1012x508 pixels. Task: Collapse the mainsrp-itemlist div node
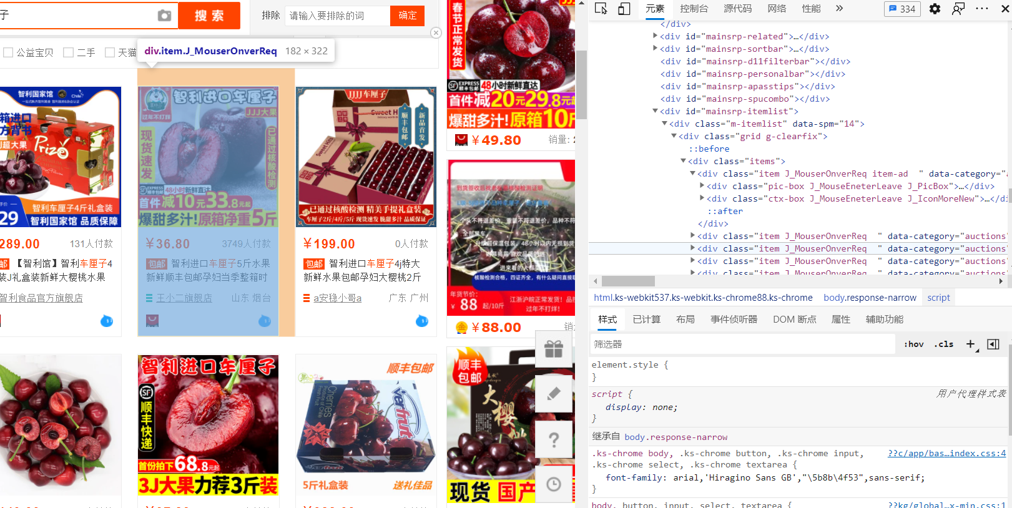click(x=655, y=111)
